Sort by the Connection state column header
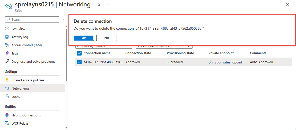 138,53
